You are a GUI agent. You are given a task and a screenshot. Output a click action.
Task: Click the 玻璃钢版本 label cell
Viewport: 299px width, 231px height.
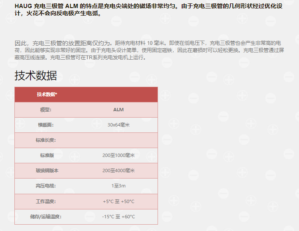click(x=47, y=170)
